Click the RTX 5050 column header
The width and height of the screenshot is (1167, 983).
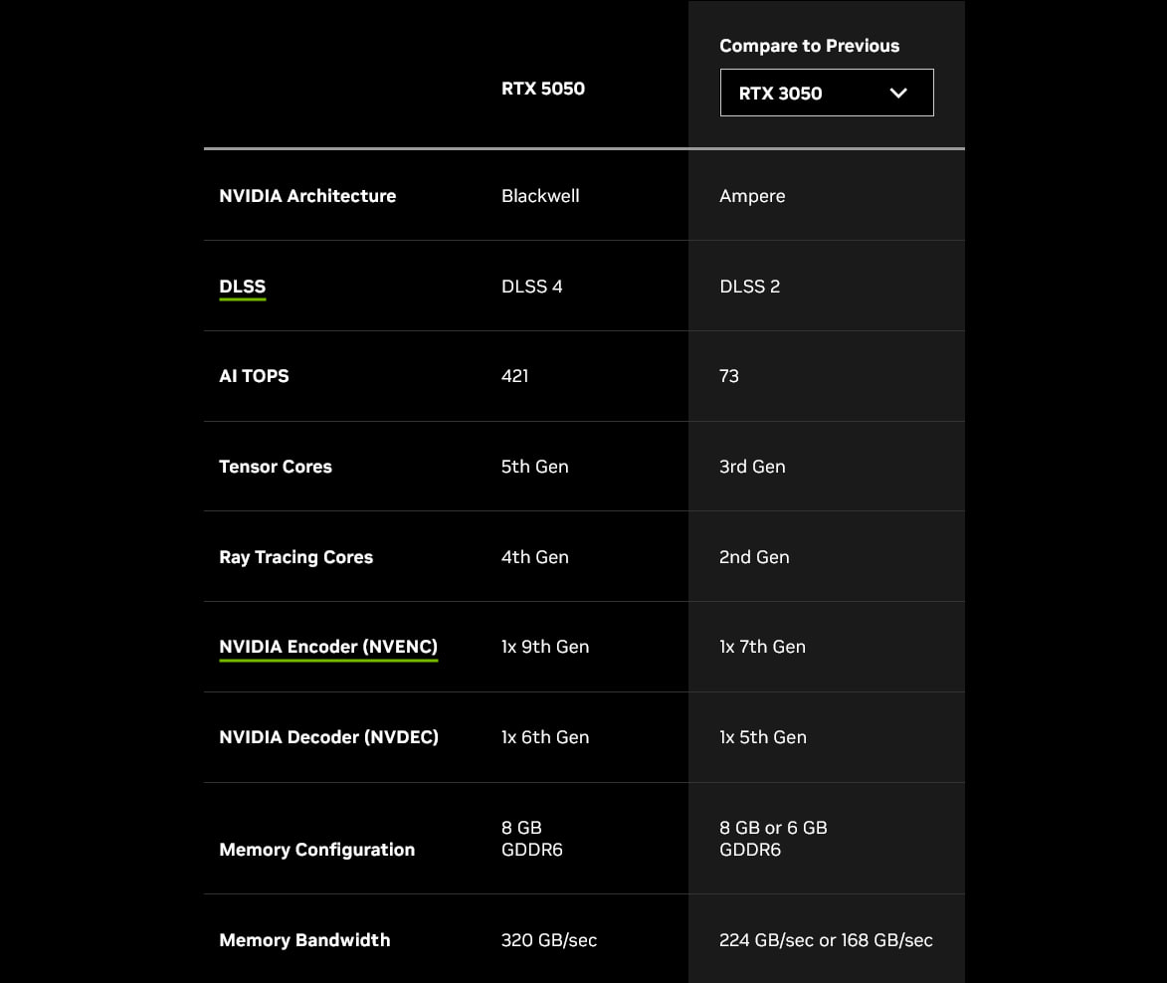click(542, 89)
